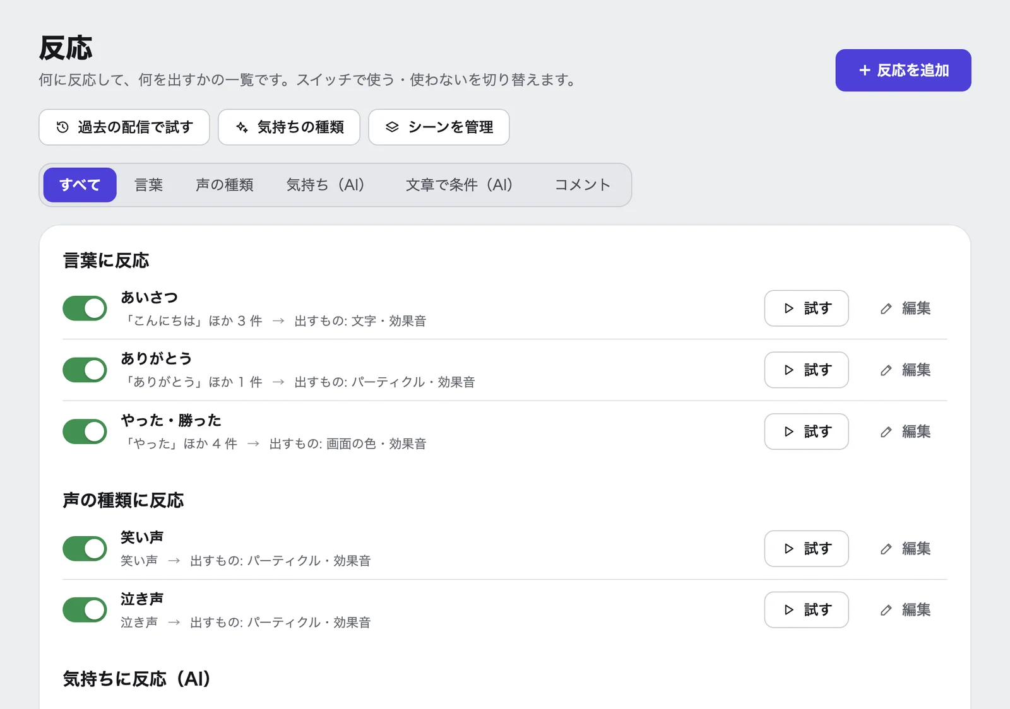Viewport: 1010px width, 709px height.
Task: Select the コメント tab
Action: (x=583, y=185)
